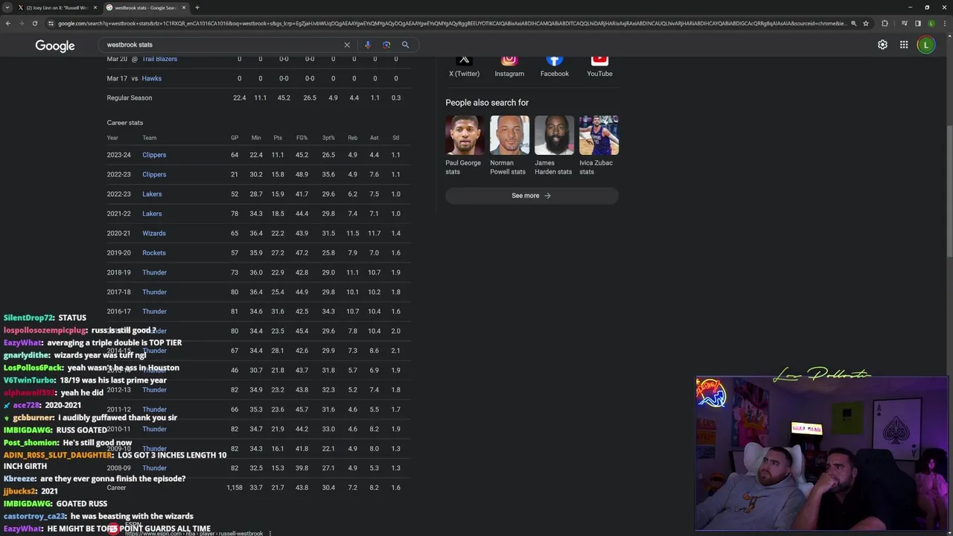
Task: Click the browser address bar URL
Action: (x=452, y=23)
